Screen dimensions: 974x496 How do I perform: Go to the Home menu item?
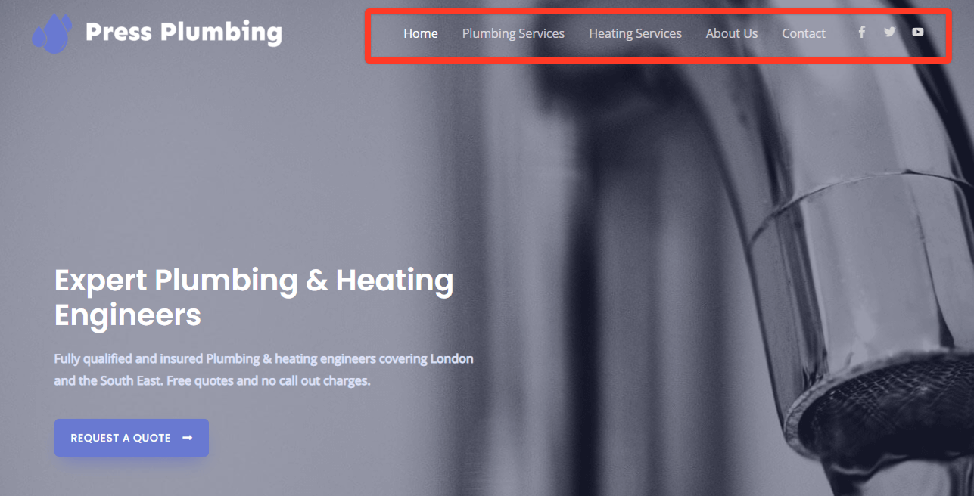point(421,33)
